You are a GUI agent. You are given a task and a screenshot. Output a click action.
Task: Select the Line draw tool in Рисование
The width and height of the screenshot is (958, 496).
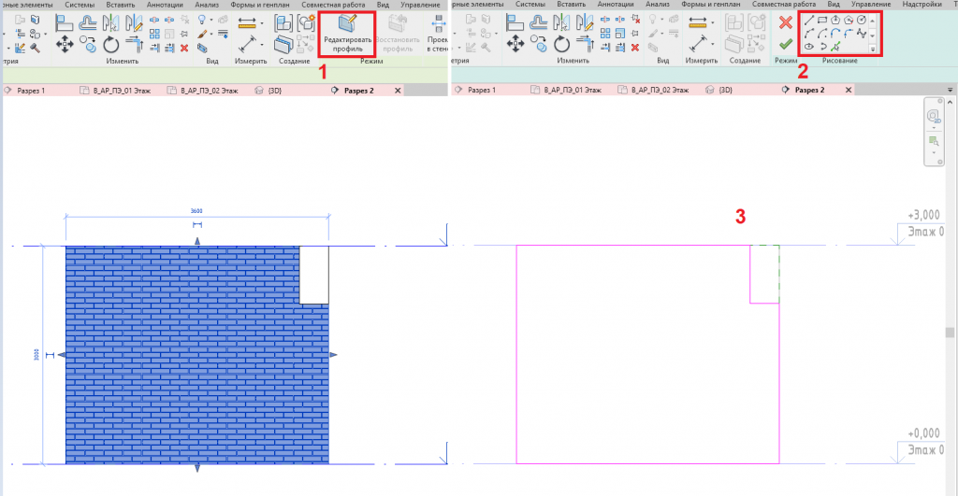pyautogui.click(x=809, y=20)
